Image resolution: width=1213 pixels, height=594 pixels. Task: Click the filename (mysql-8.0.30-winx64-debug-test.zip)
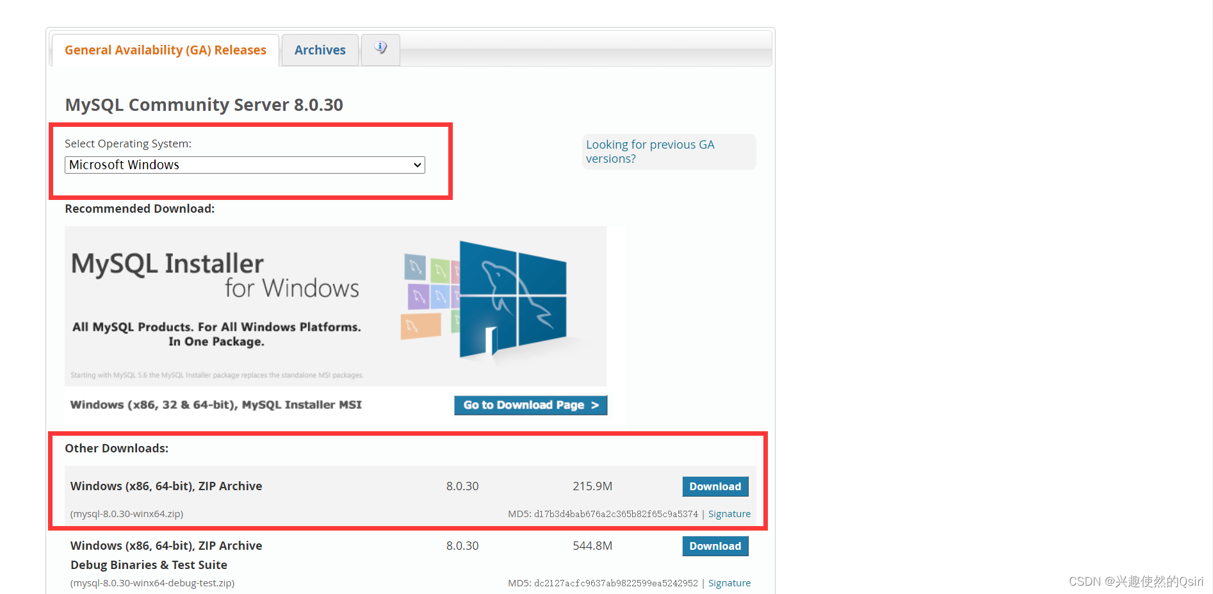coord(152,583)
